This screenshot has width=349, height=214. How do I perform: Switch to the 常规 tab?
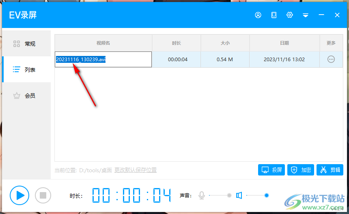coord(26,43)
